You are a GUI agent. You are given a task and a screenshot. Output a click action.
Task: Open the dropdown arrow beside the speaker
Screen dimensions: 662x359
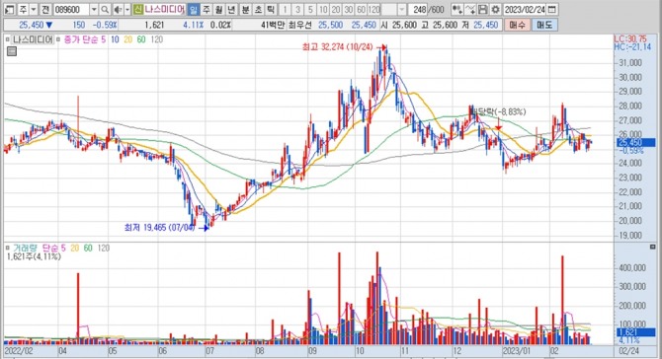(x=127, y=9)
